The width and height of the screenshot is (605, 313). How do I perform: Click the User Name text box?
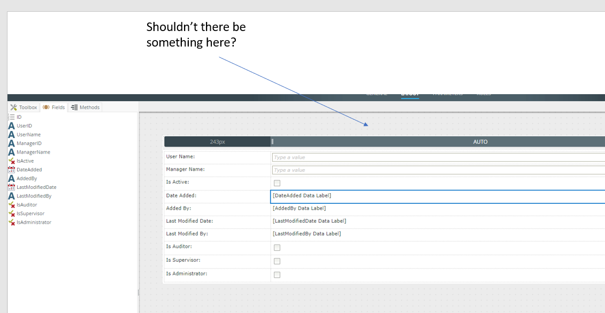438,157
